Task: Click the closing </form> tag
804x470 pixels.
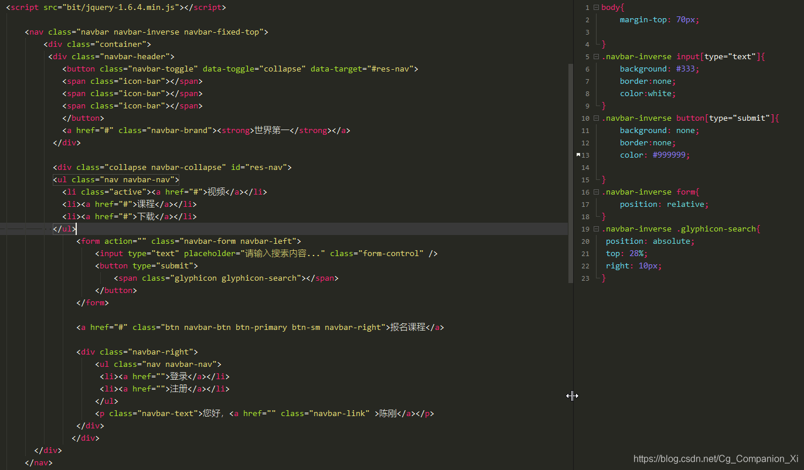Action: tap(93, 302)
